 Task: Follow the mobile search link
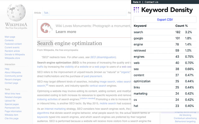point(108,103)
